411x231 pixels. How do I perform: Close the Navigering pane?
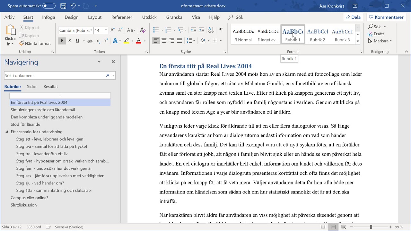tap(113, 62)
